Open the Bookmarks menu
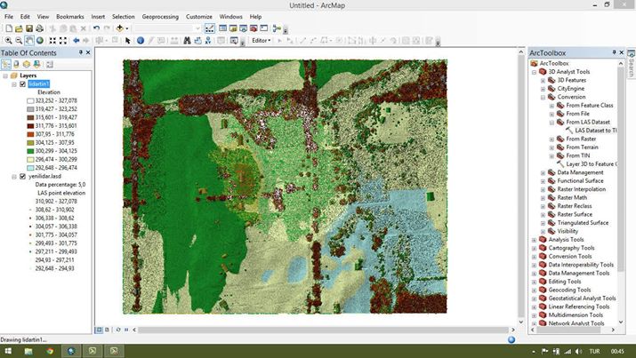Screen dimensions: 636x358 point(70,17)
